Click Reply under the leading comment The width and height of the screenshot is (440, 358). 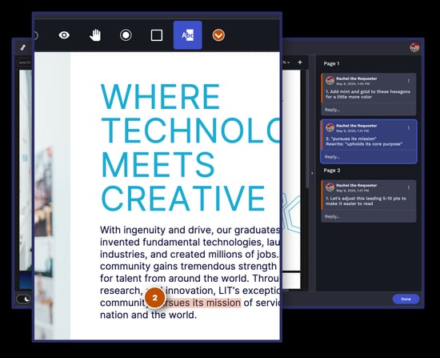click(x=332, y=216)
